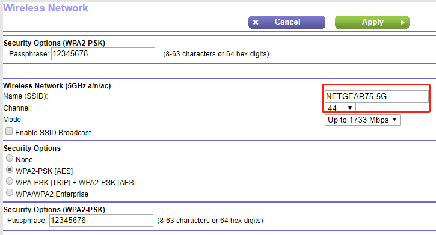Click the NETGEAR75-5G SSID name field

point(376,96)
